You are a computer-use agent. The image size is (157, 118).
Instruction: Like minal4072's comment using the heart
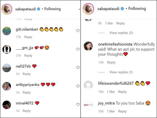[x=78, y=105]
